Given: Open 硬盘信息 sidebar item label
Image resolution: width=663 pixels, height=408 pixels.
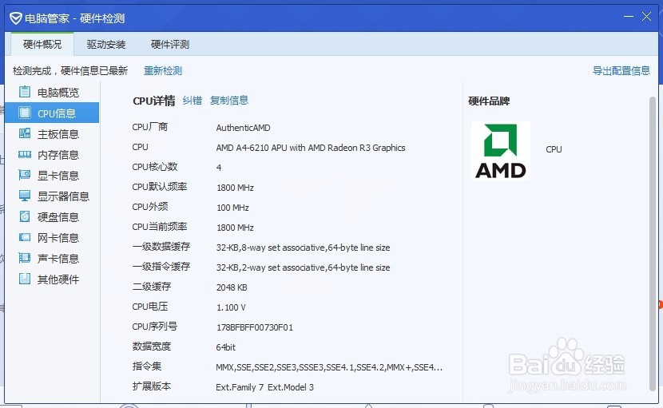Looking at the screenshot, I should (58, 217).
